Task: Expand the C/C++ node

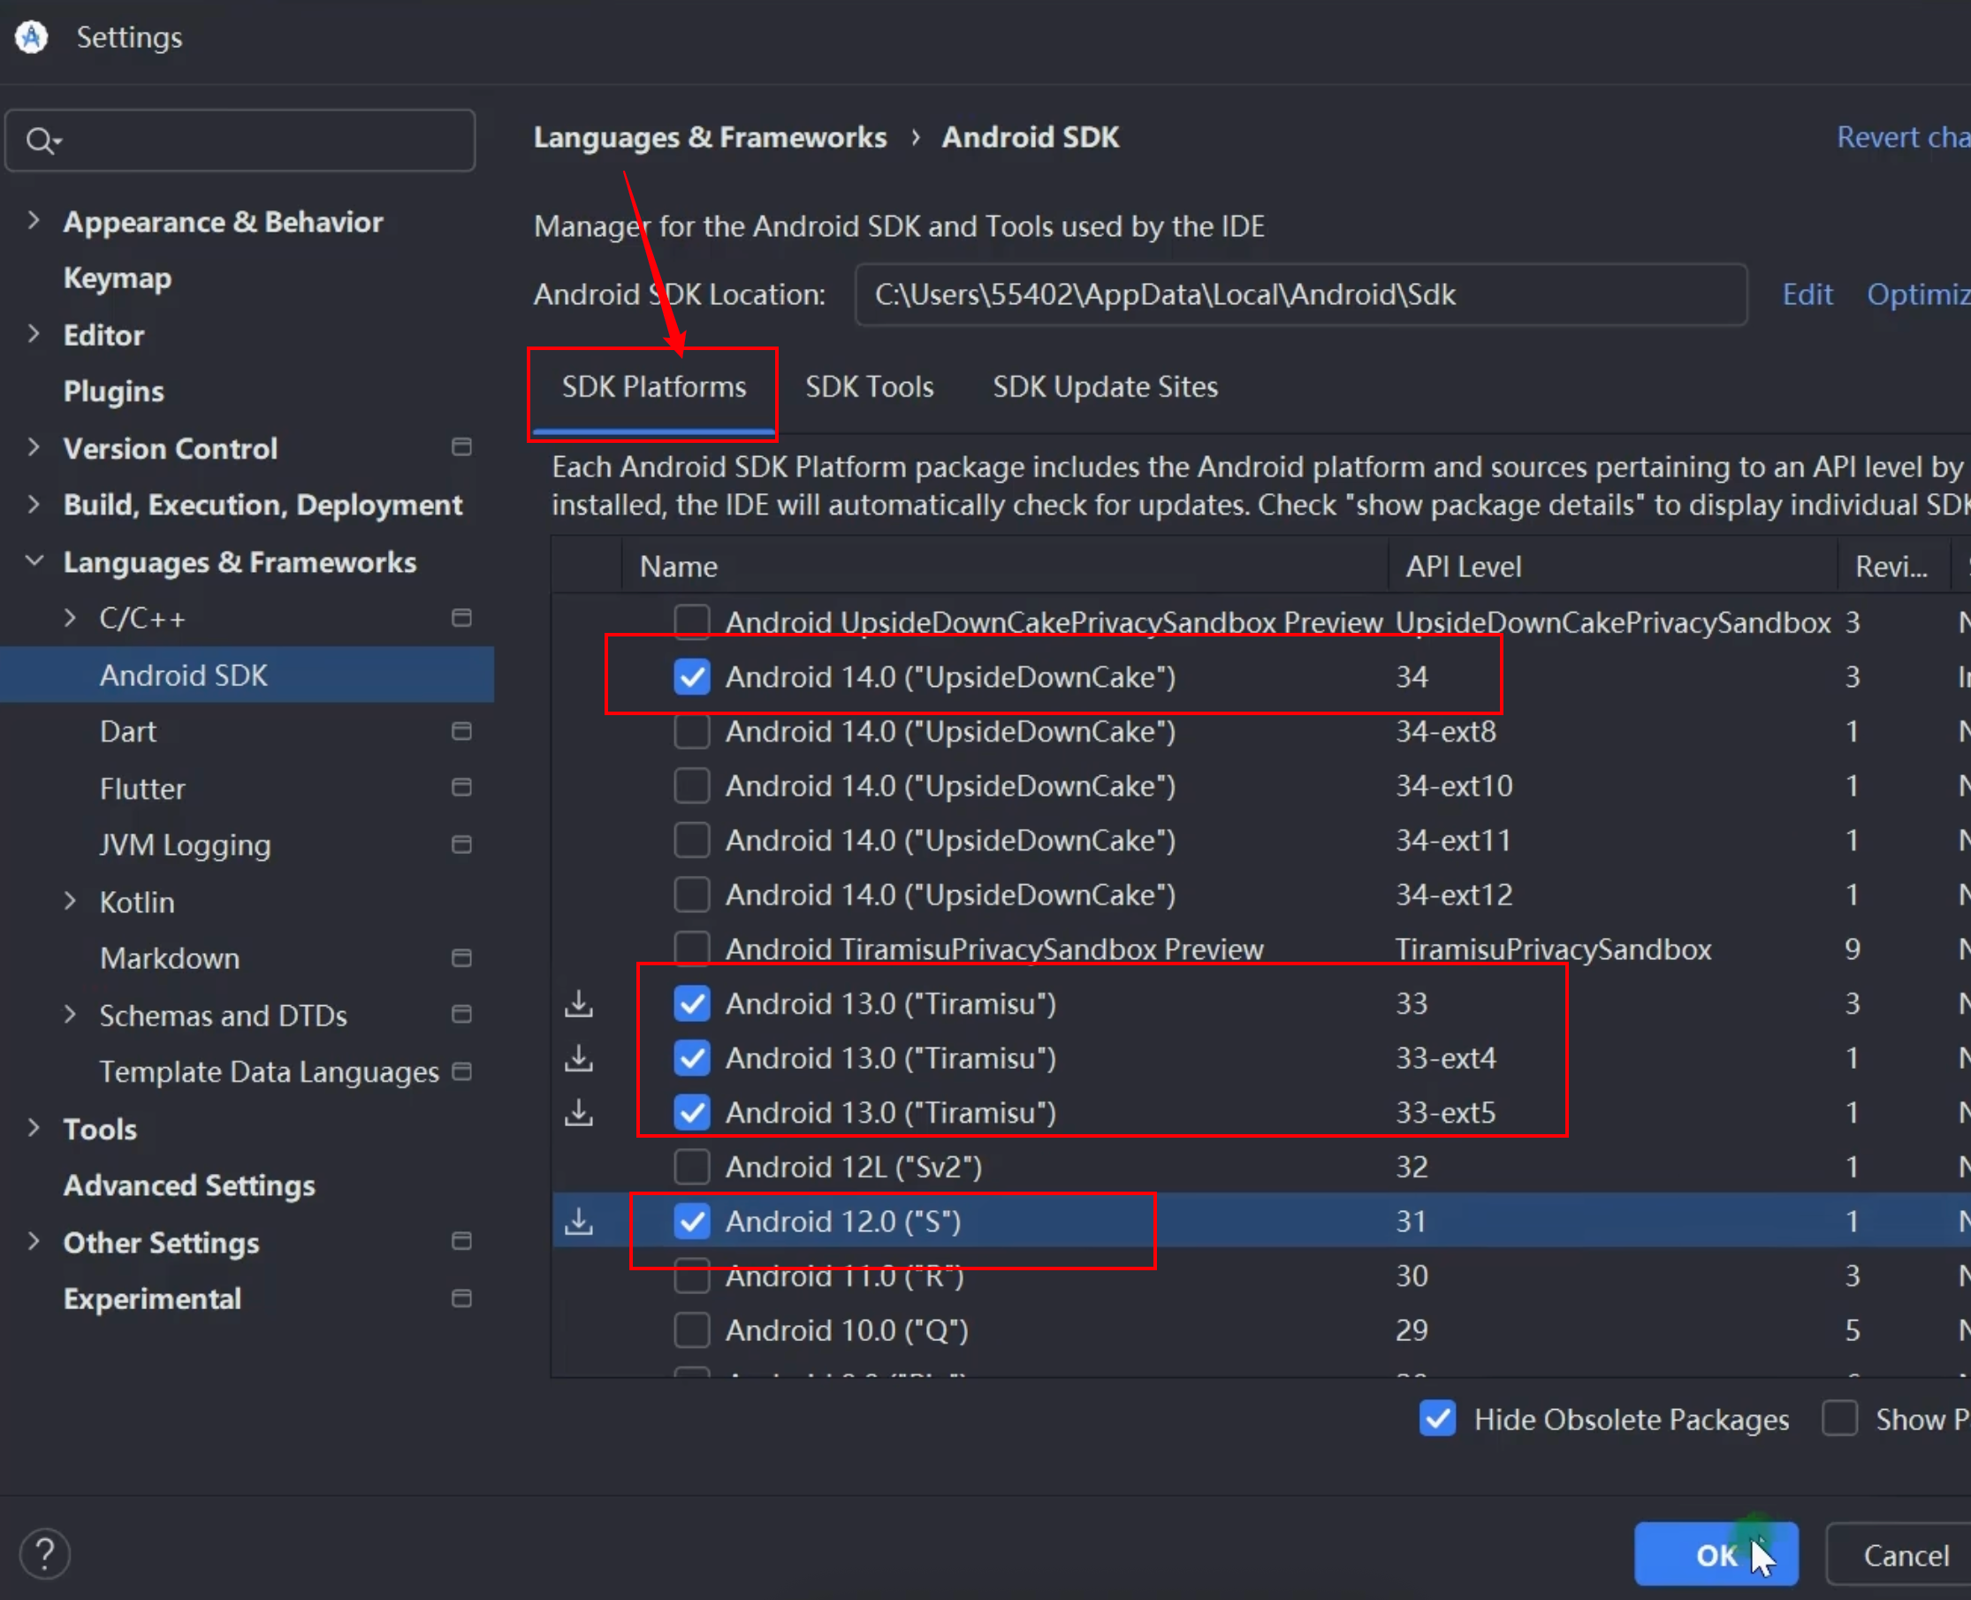Action: tap(70, 618)
